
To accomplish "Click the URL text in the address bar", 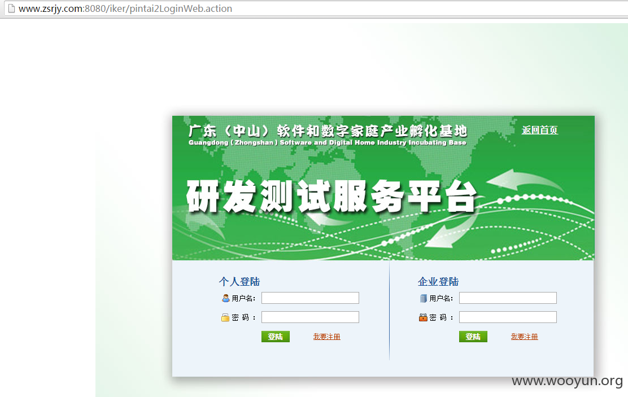I will [125, 8].
